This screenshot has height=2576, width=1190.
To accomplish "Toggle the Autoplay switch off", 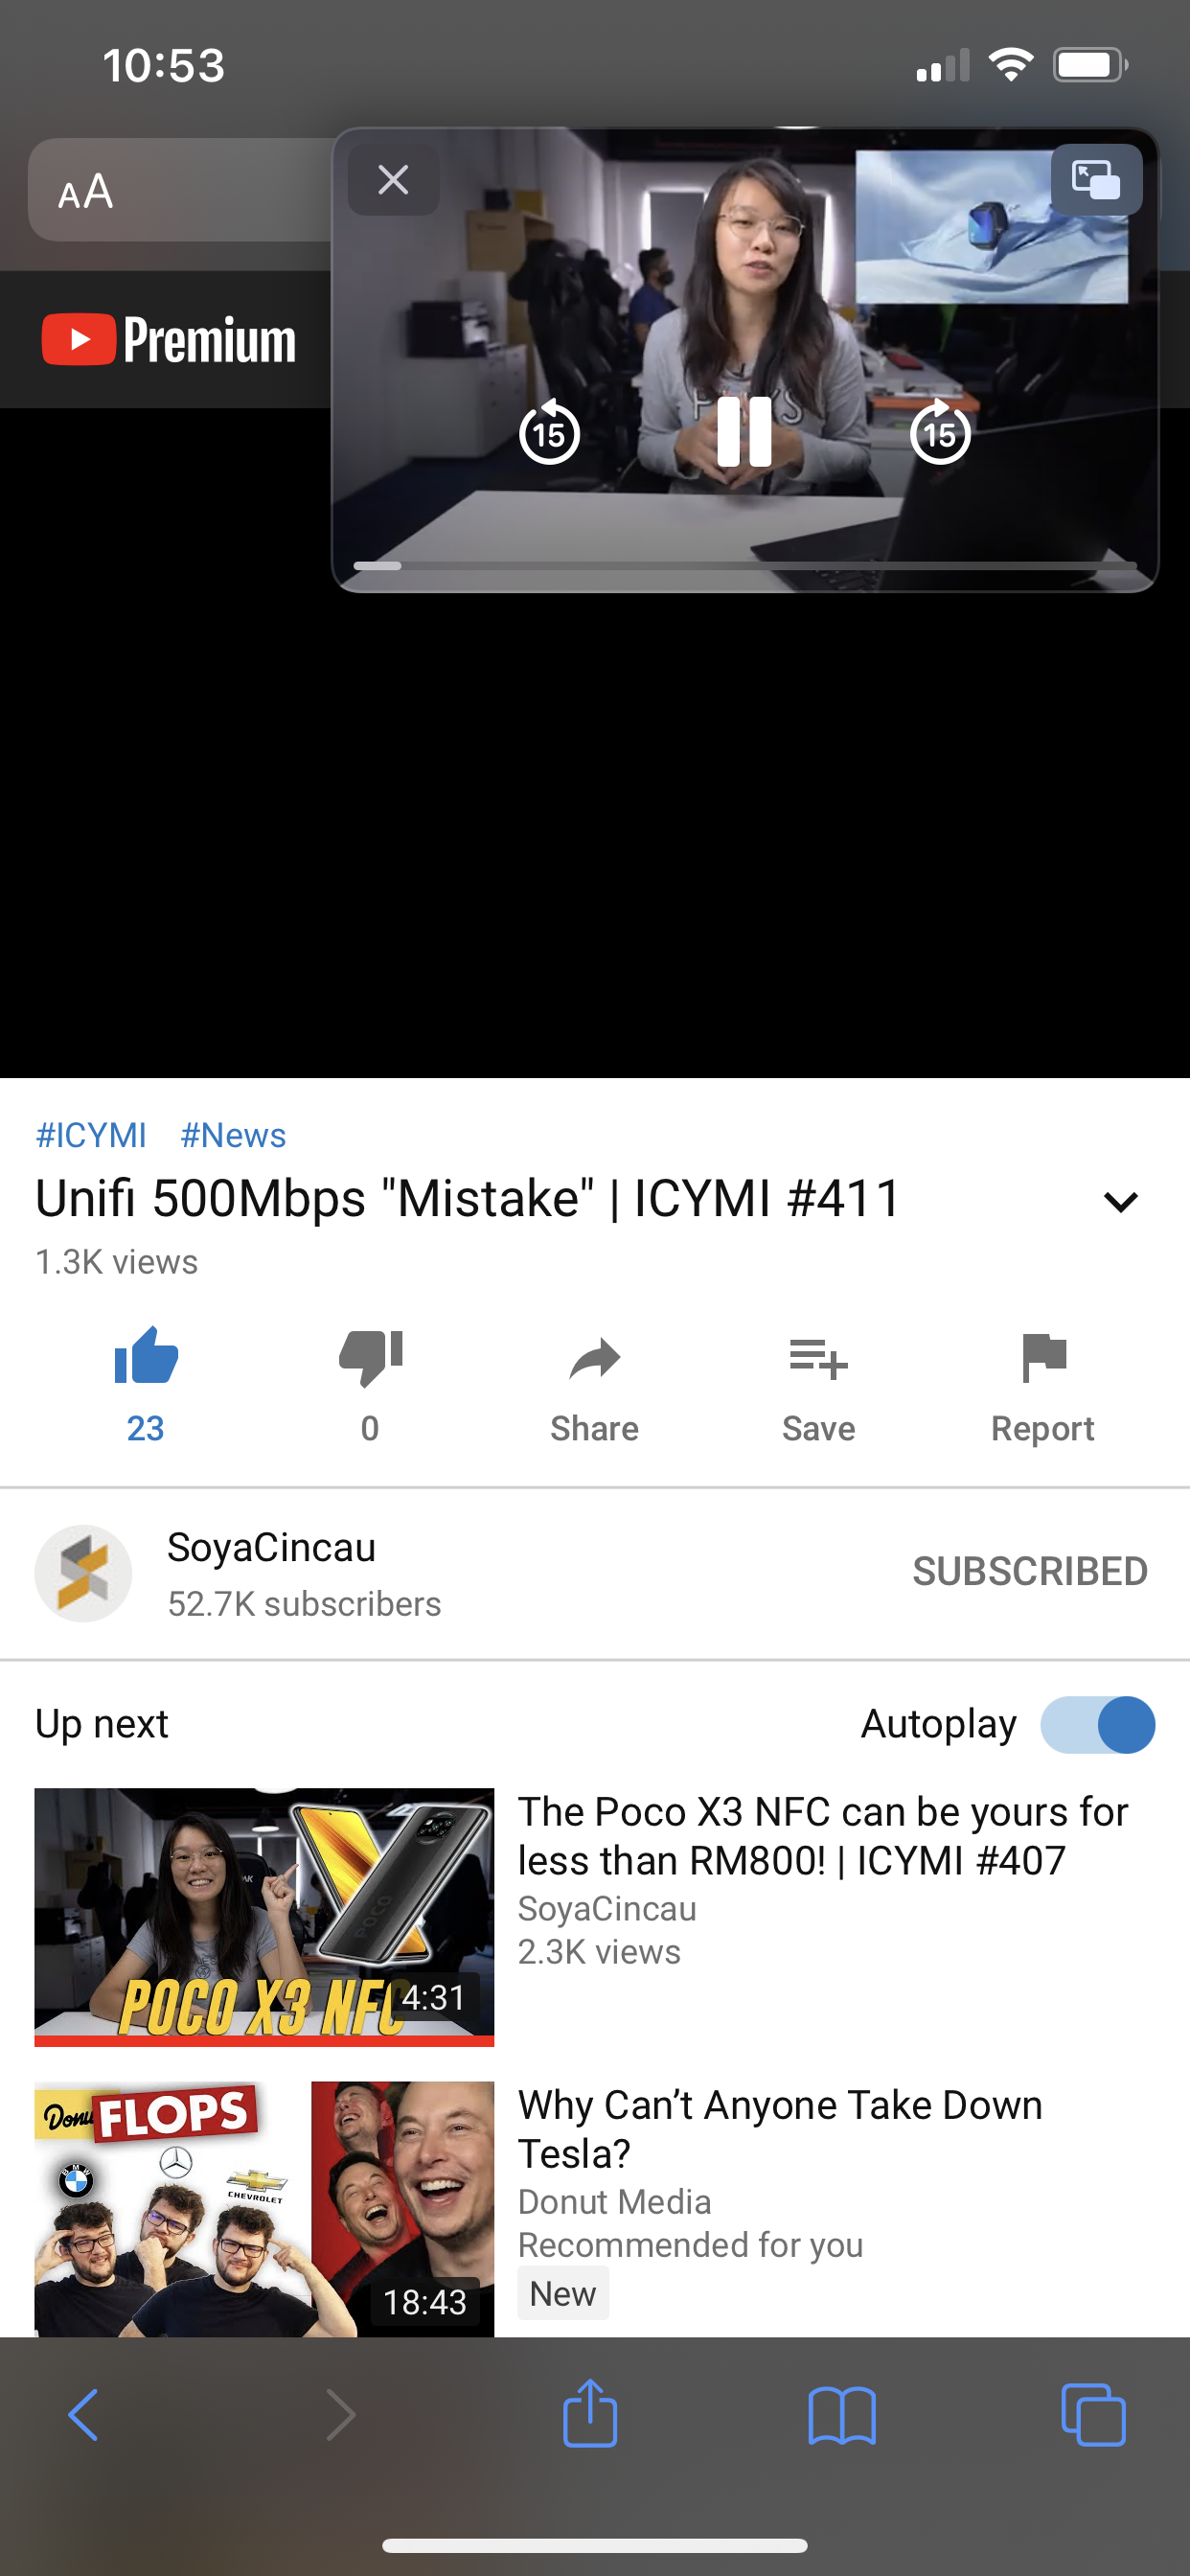I will [1097, 1724].
